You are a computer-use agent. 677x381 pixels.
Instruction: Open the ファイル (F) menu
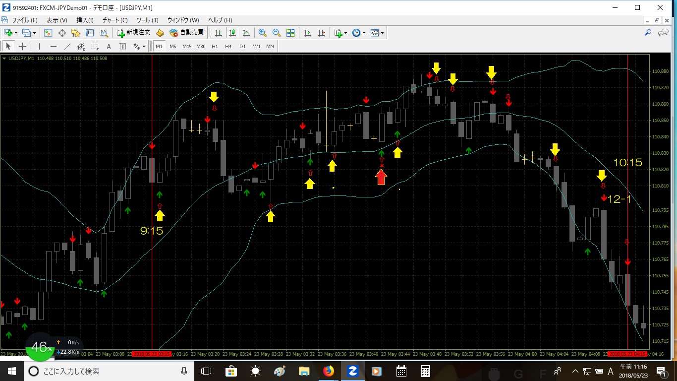click(24, 20)
